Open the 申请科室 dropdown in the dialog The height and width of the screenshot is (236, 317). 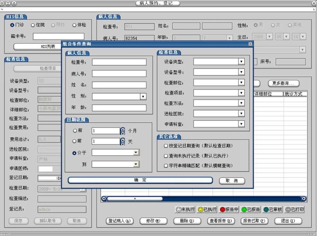click(241, 124)
